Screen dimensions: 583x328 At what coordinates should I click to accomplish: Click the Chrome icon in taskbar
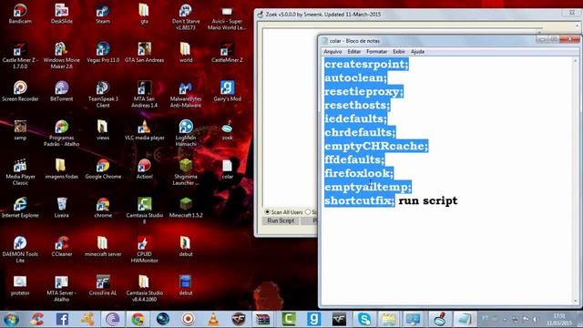click(x=138, y=319)
